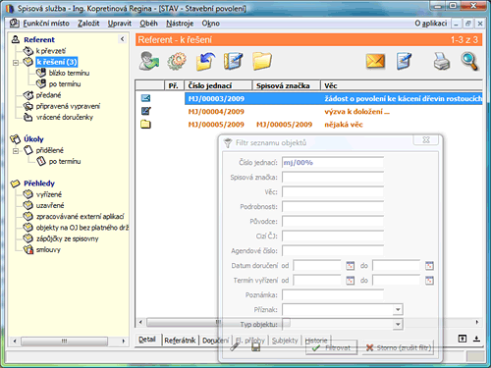
Task: Collapse the 'k řešení' tree node
Action: (16, 62)
